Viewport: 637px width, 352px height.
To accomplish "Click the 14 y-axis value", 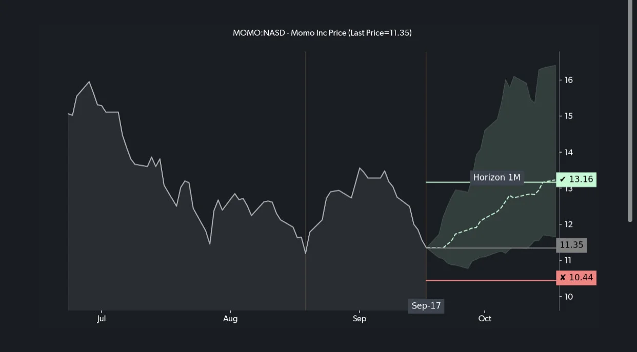I will click(x=568, y=152).
